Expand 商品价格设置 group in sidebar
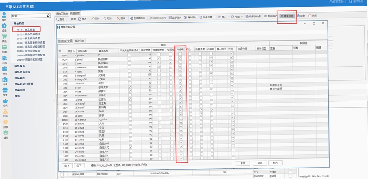Image resolution: width=368 pixels, height=179 pixels. (x=22, y=72)
